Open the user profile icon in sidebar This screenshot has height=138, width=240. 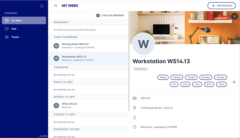42,6
